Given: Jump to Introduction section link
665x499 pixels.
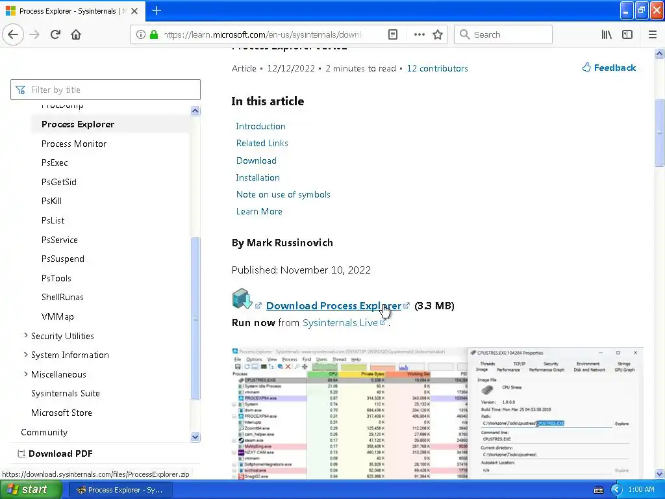Looking at the screenshot, I should (260, 127).
